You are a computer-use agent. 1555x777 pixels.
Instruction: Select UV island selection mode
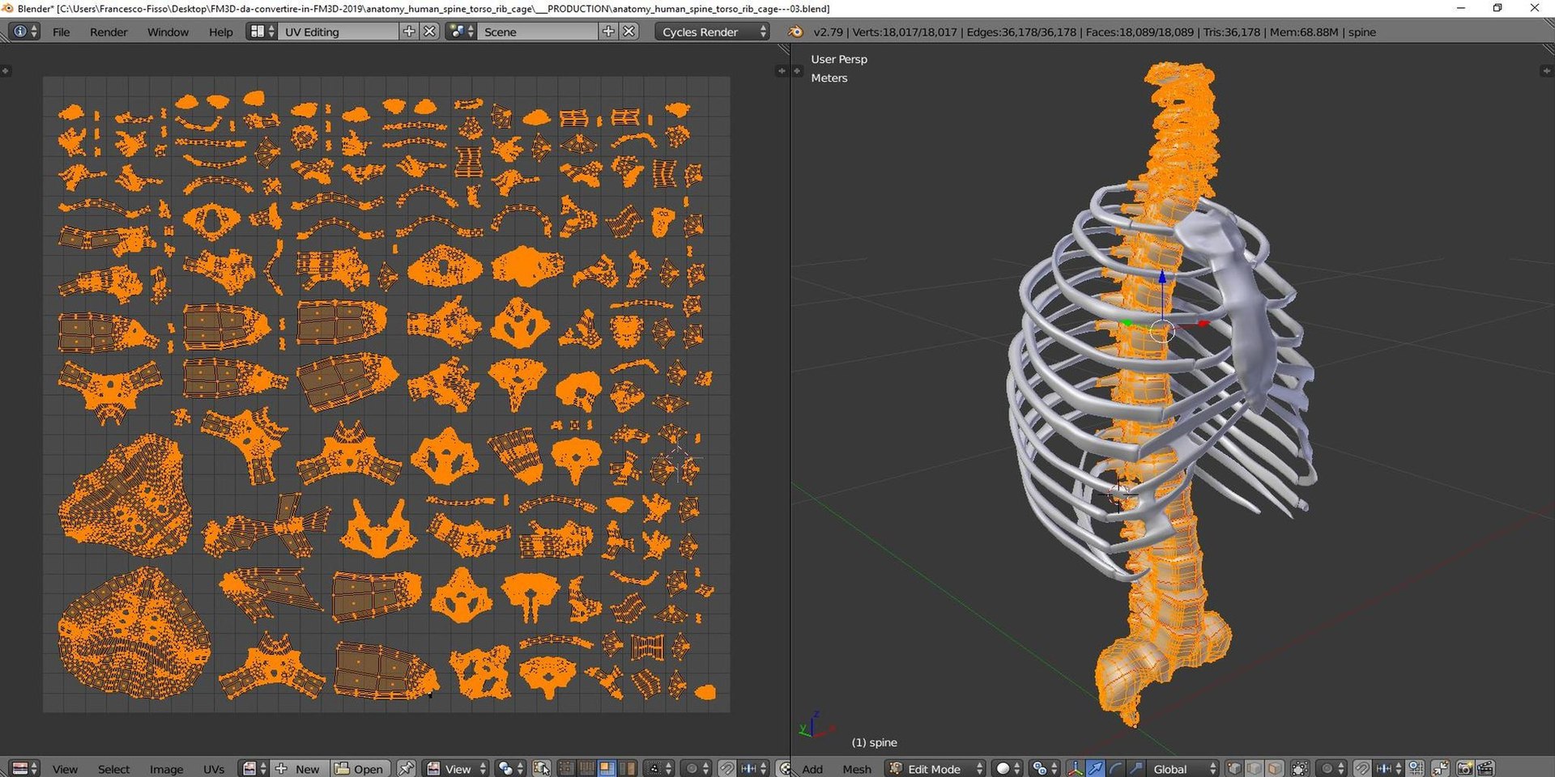click(627, 769)
